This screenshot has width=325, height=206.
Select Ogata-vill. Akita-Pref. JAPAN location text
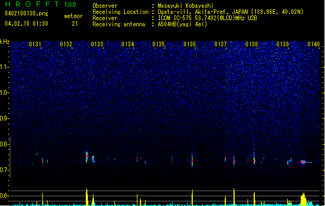[x=230, y=12]
